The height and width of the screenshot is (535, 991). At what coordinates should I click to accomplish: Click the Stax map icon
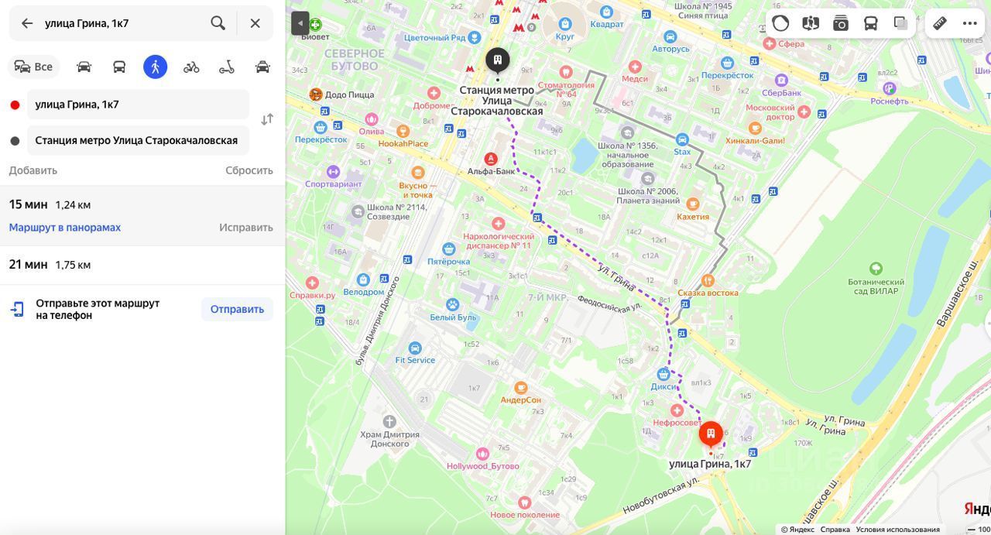tap(682, 140)
